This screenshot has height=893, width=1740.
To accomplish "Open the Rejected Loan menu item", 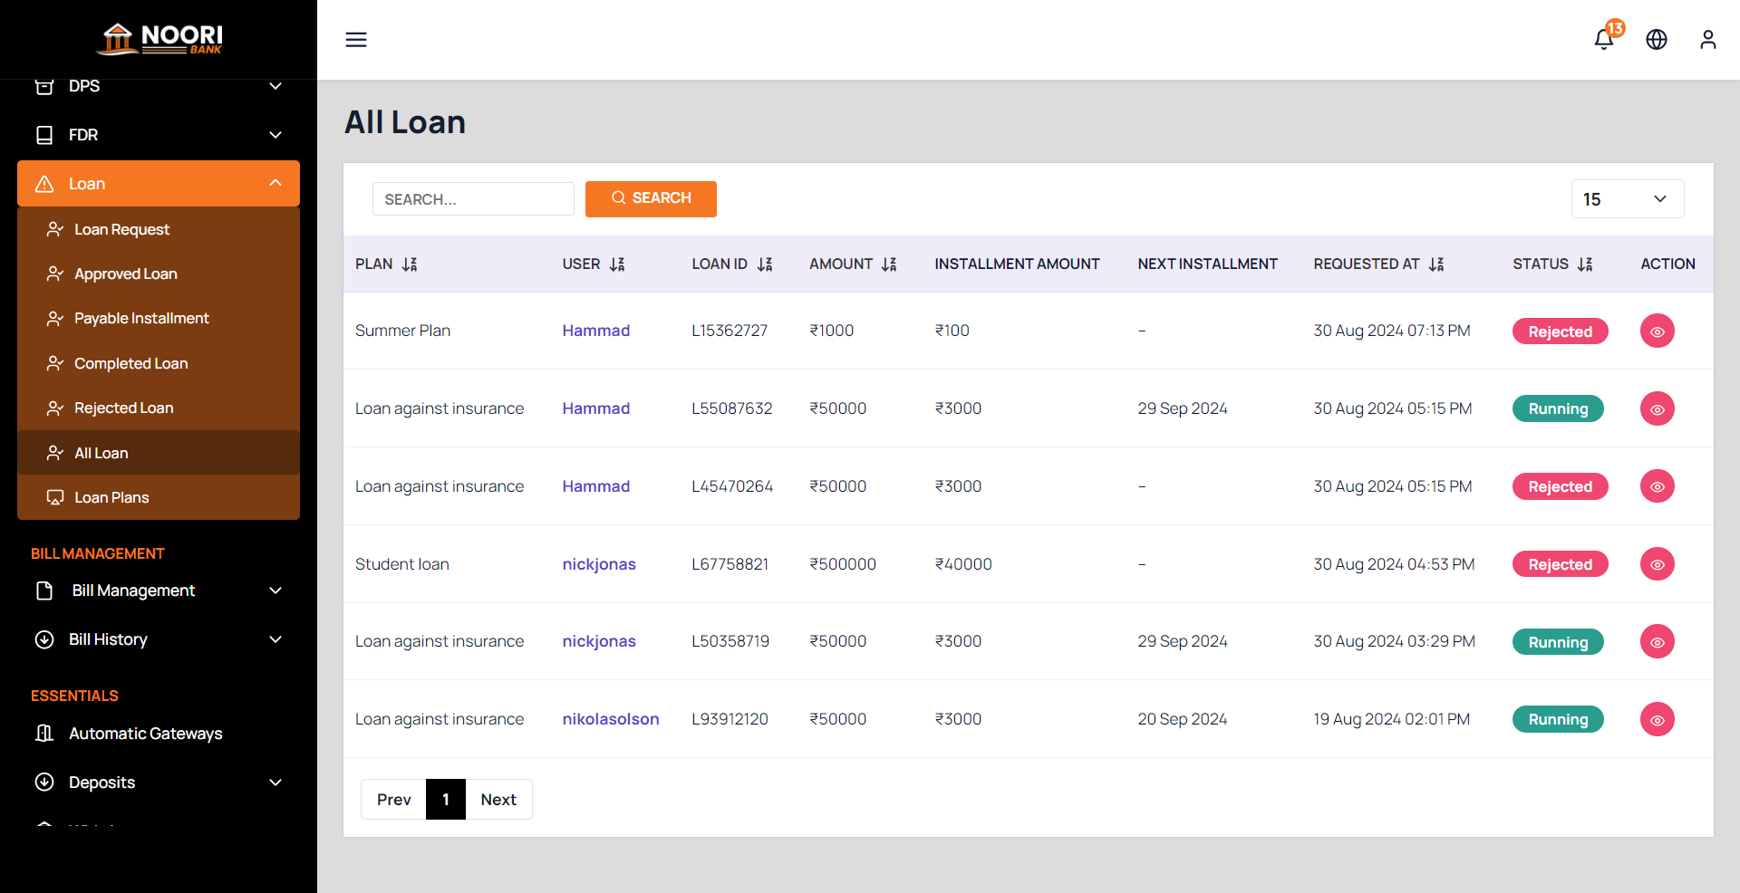I will [123, 408].
